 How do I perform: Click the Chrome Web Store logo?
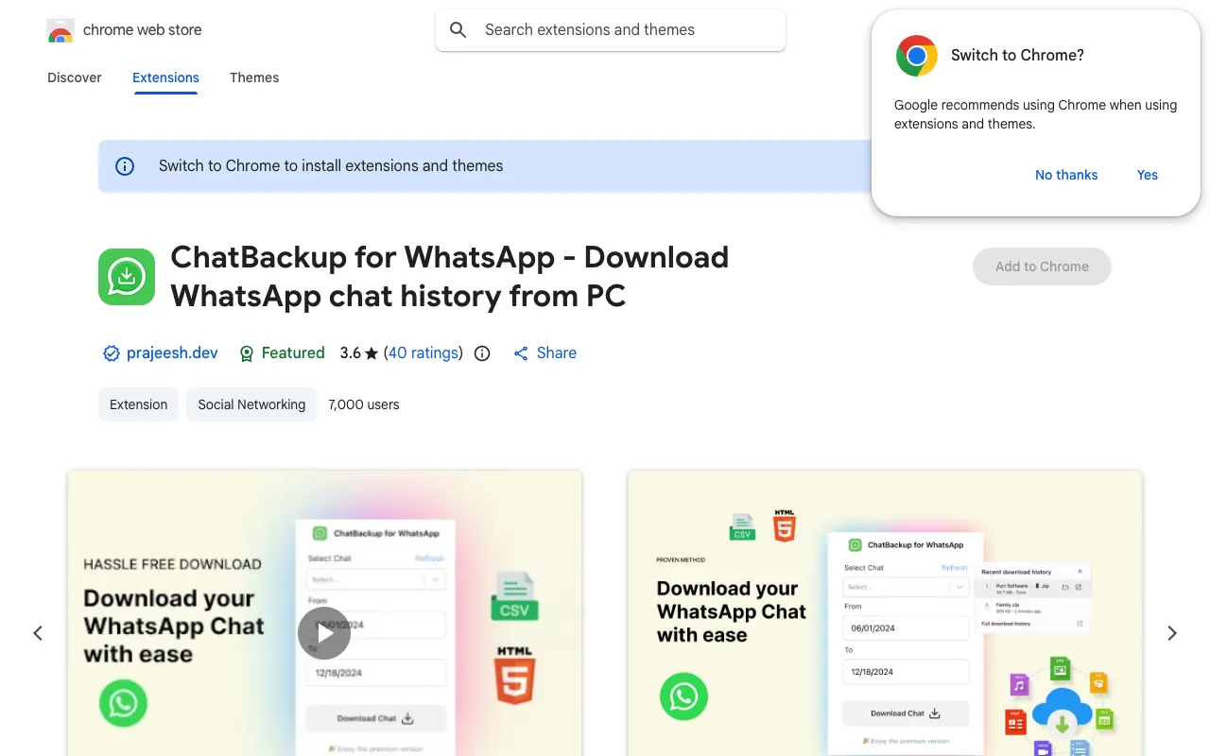click(x=60, y=30)
